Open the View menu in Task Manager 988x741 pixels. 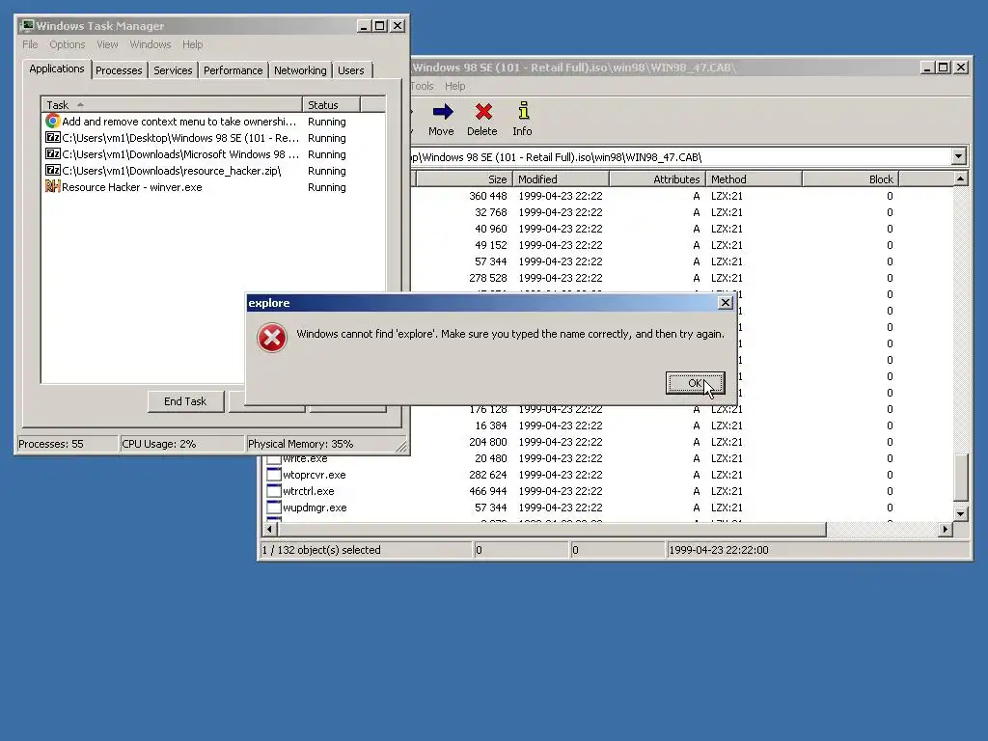pyautogui.click(x=107, y=44)
